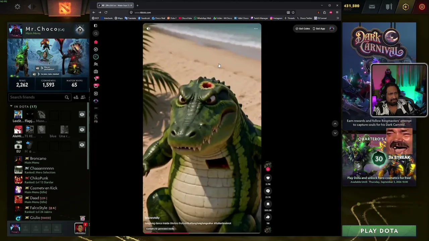
Task: Click the TikTok sidebar search icon
Action: [96, 33]
